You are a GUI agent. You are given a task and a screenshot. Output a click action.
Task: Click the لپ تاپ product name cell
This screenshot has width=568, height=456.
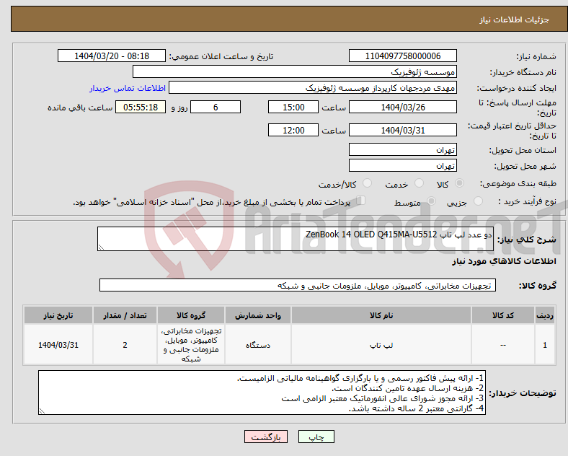[x=381, y=345]
